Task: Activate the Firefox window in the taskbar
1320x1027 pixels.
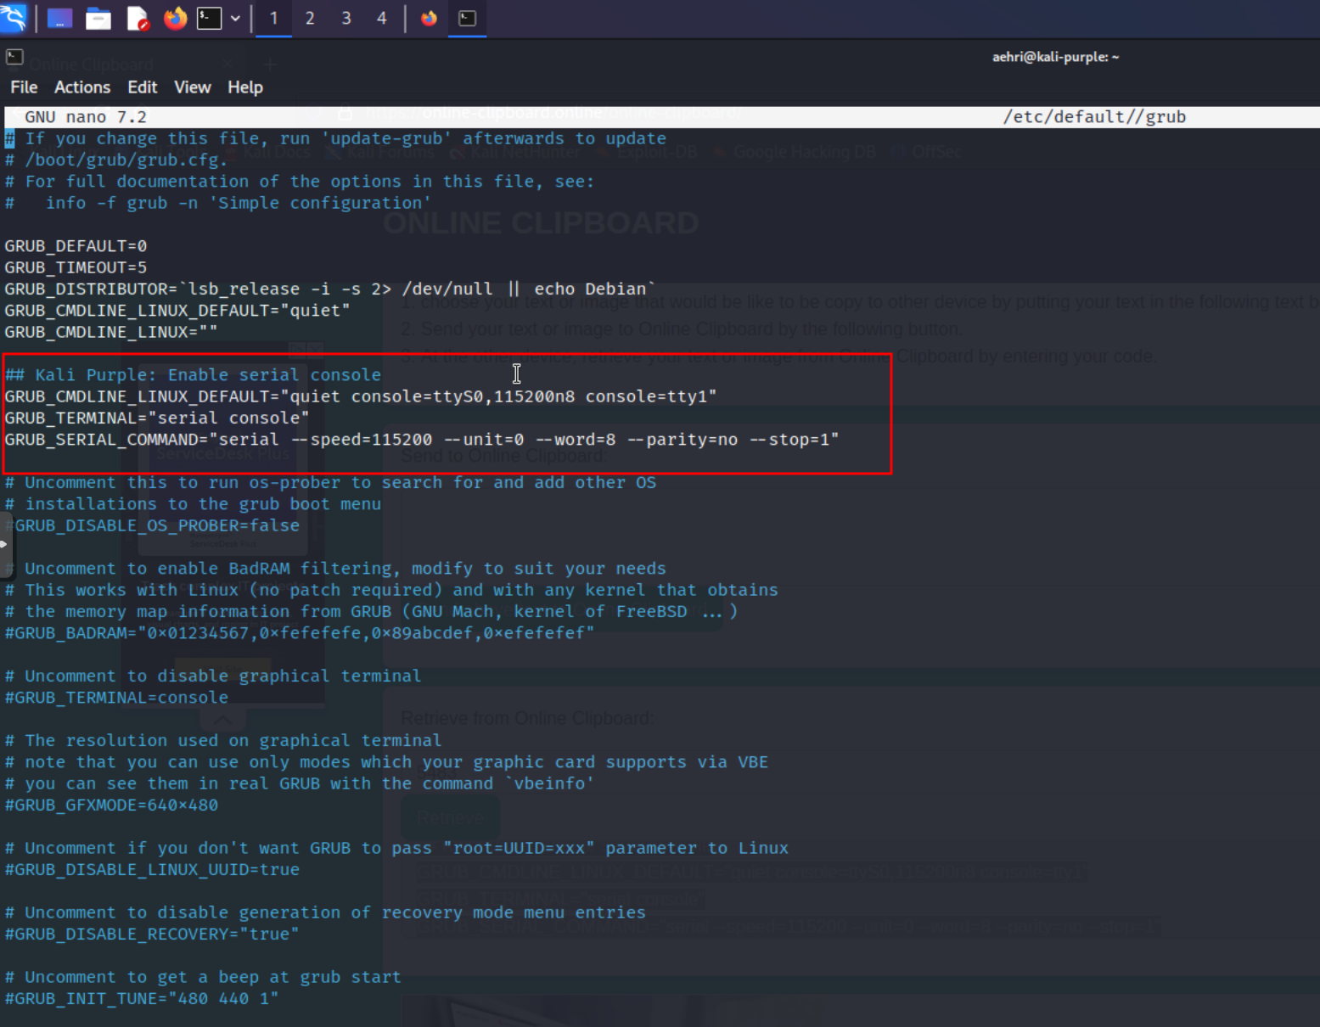Action: (x=429, y=18)
